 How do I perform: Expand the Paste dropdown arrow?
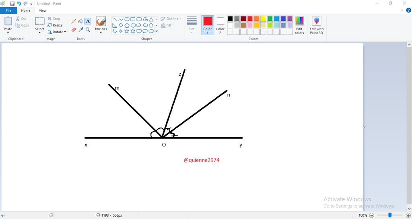tap(8, 33)
